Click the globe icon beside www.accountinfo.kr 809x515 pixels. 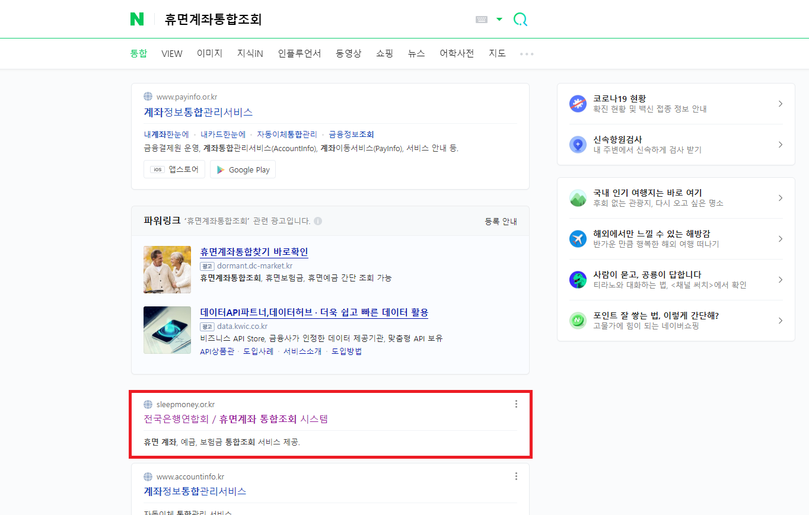click(148, 476)
